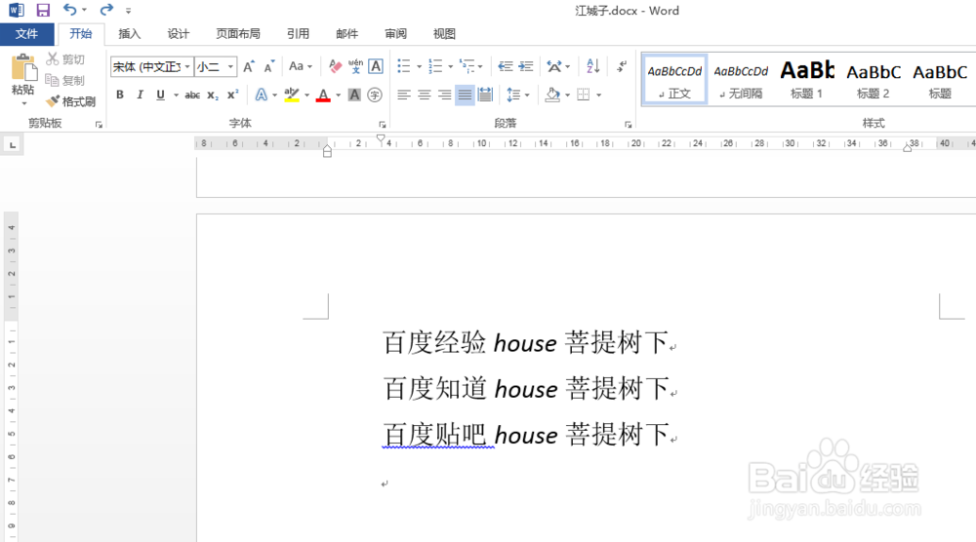976x542 pixels.
Task: Apply red font color
Action: [323, 96]
